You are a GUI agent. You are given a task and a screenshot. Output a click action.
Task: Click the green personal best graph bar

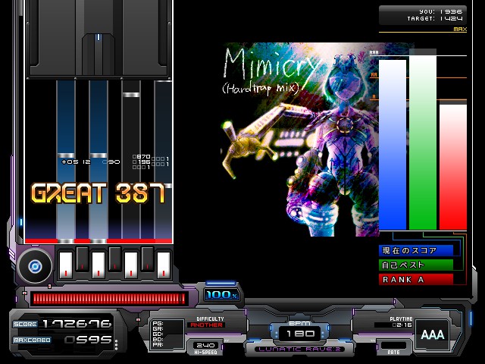point(423,143)
